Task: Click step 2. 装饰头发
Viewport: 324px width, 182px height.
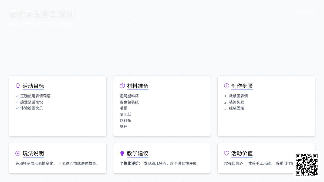Action: (234, 102)
